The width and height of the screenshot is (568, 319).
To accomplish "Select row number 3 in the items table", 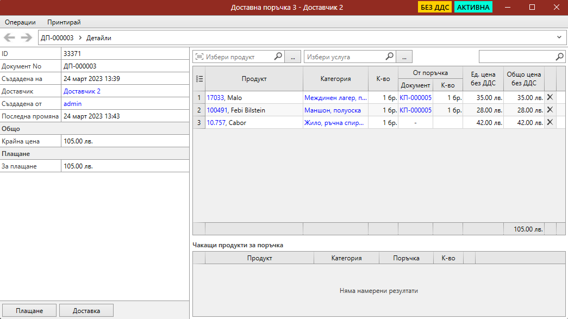I will 199,123.
